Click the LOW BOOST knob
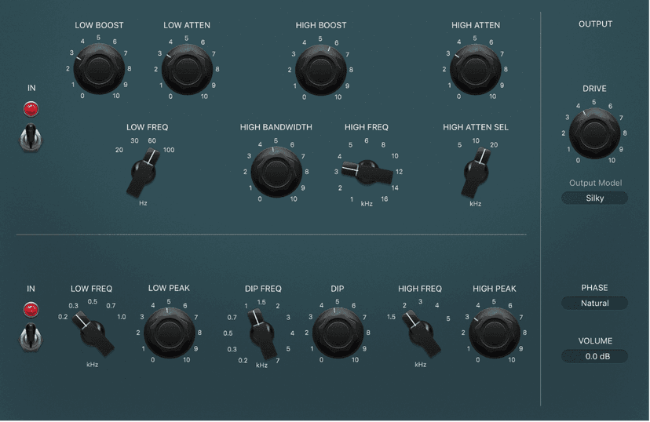This screenshot has height=422, width=650. 99,69
